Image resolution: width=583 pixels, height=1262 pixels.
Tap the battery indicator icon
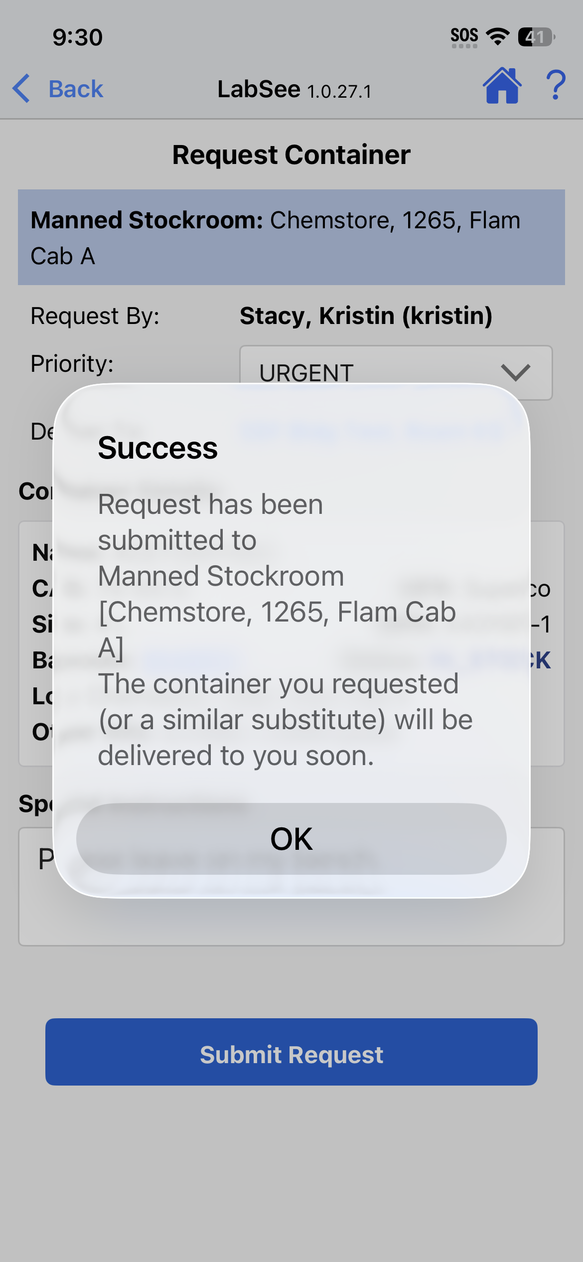coord(536,37)
